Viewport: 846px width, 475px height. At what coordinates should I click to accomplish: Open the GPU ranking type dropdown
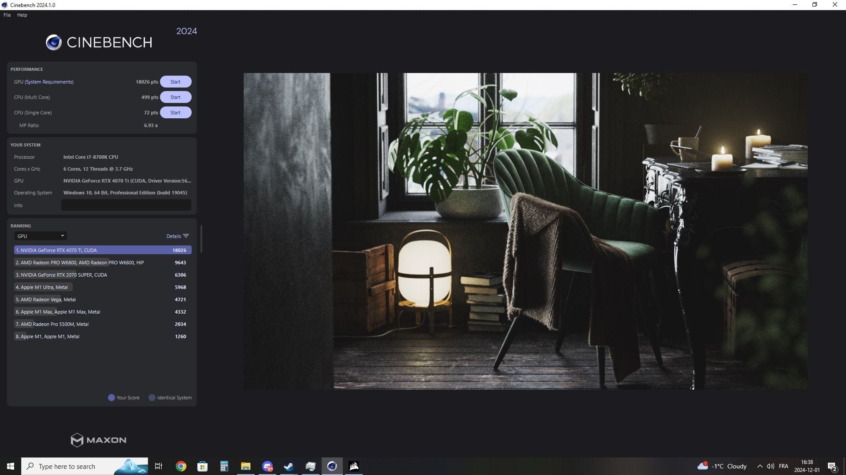click(41, 236)
